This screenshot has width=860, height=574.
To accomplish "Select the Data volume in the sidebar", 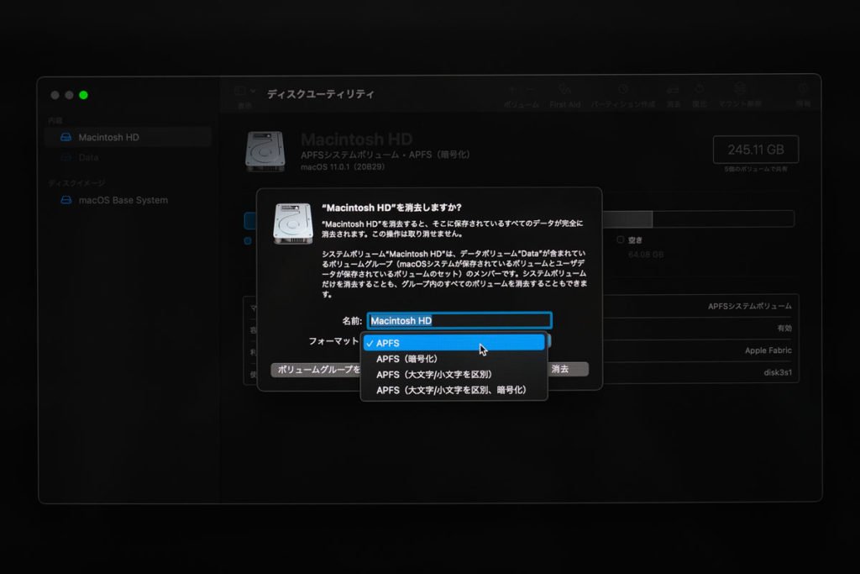I will click(128, 157).
